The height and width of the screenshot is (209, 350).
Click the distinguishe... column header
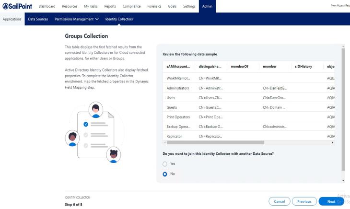point(210,67)
